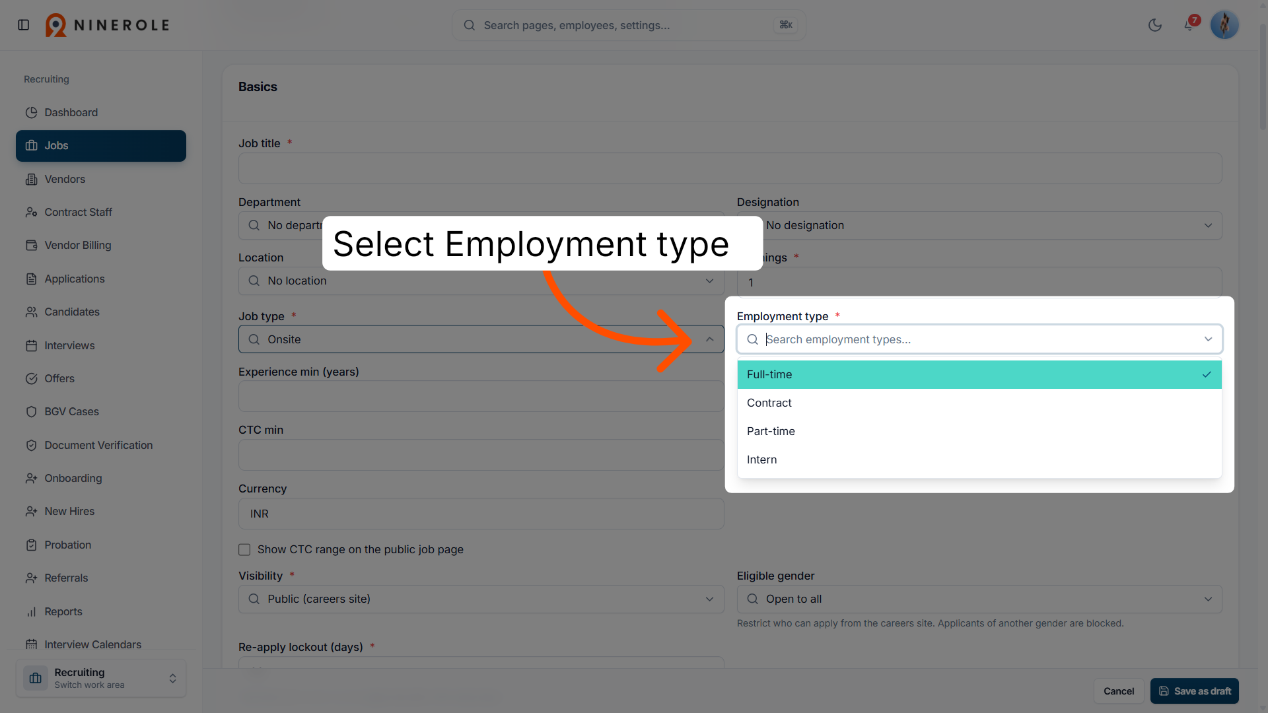This screenshot has height=713, width=1268.
Task: Click the Offers check-circle icon
Action: tap(31, 378)
